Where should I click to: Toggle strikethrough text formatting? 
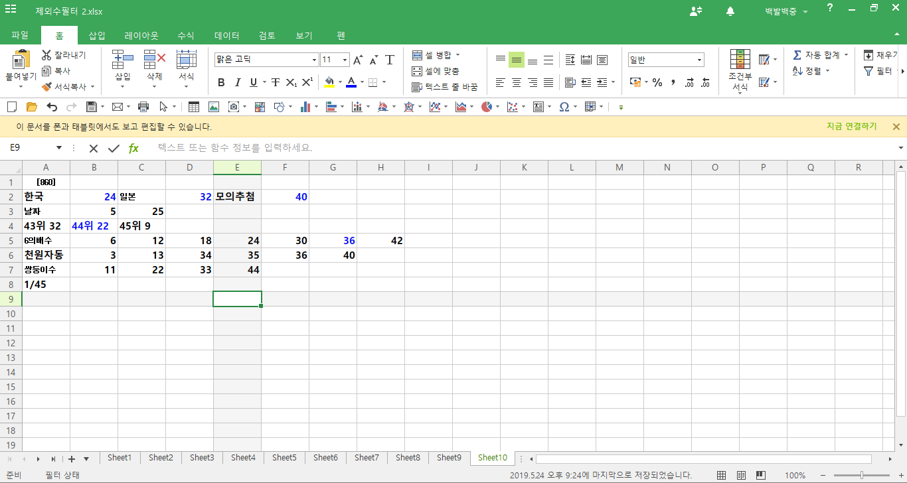(275, 82)
